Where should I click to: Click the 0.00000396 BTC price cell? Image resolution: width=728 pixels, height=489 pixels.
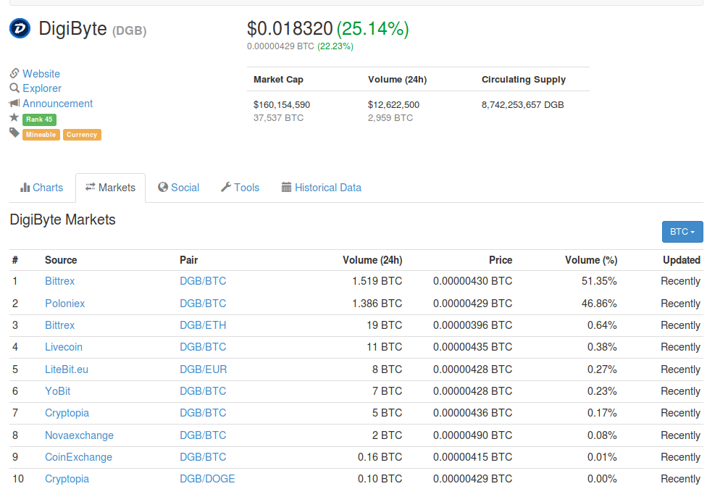472,325
